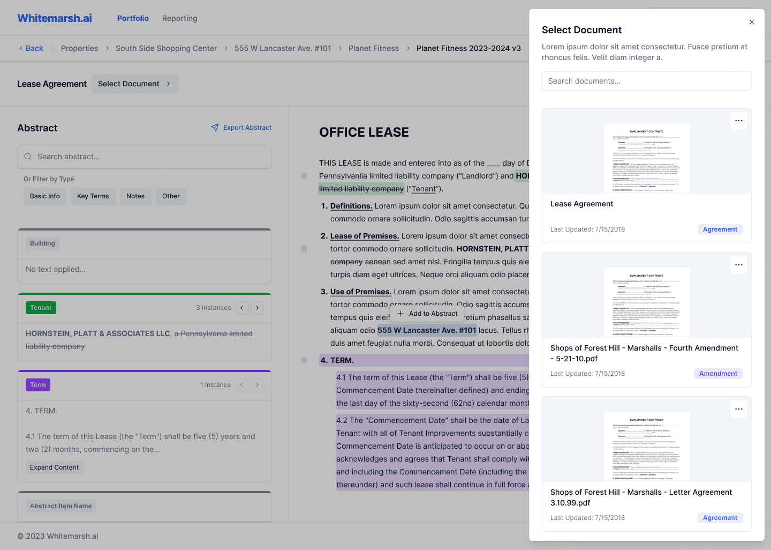
Task: Click Add to Abstract popup button
Action: tap(427, 314)
